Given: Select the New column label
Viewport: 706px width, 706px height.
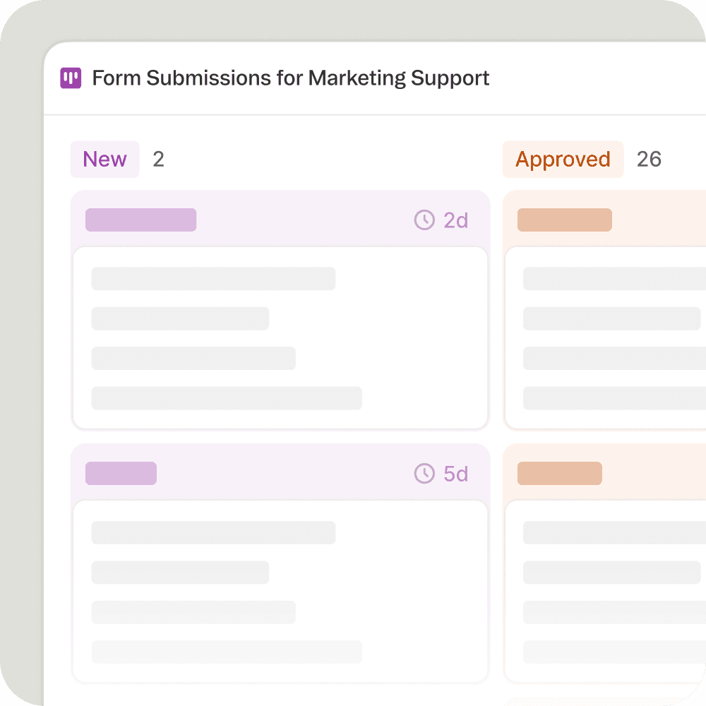Looking at the screenshot, I should pyautogui.click(x=104, y=160).
